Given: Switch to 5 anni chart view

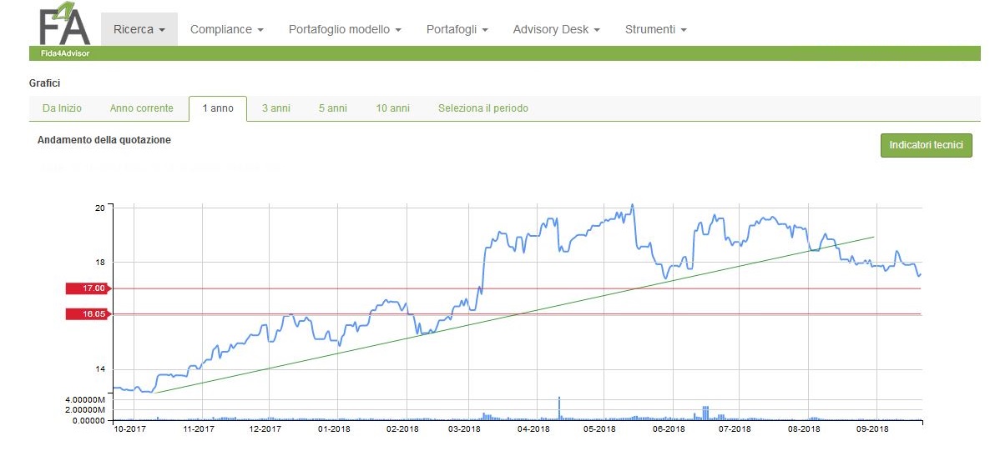Looking at the screenshot, I should pyautogui.click(x=332, y=108).
